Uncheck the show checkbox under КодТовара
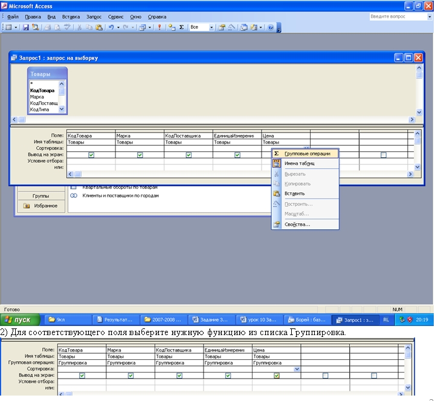This screenshot has height=401, width=435. 91,155
